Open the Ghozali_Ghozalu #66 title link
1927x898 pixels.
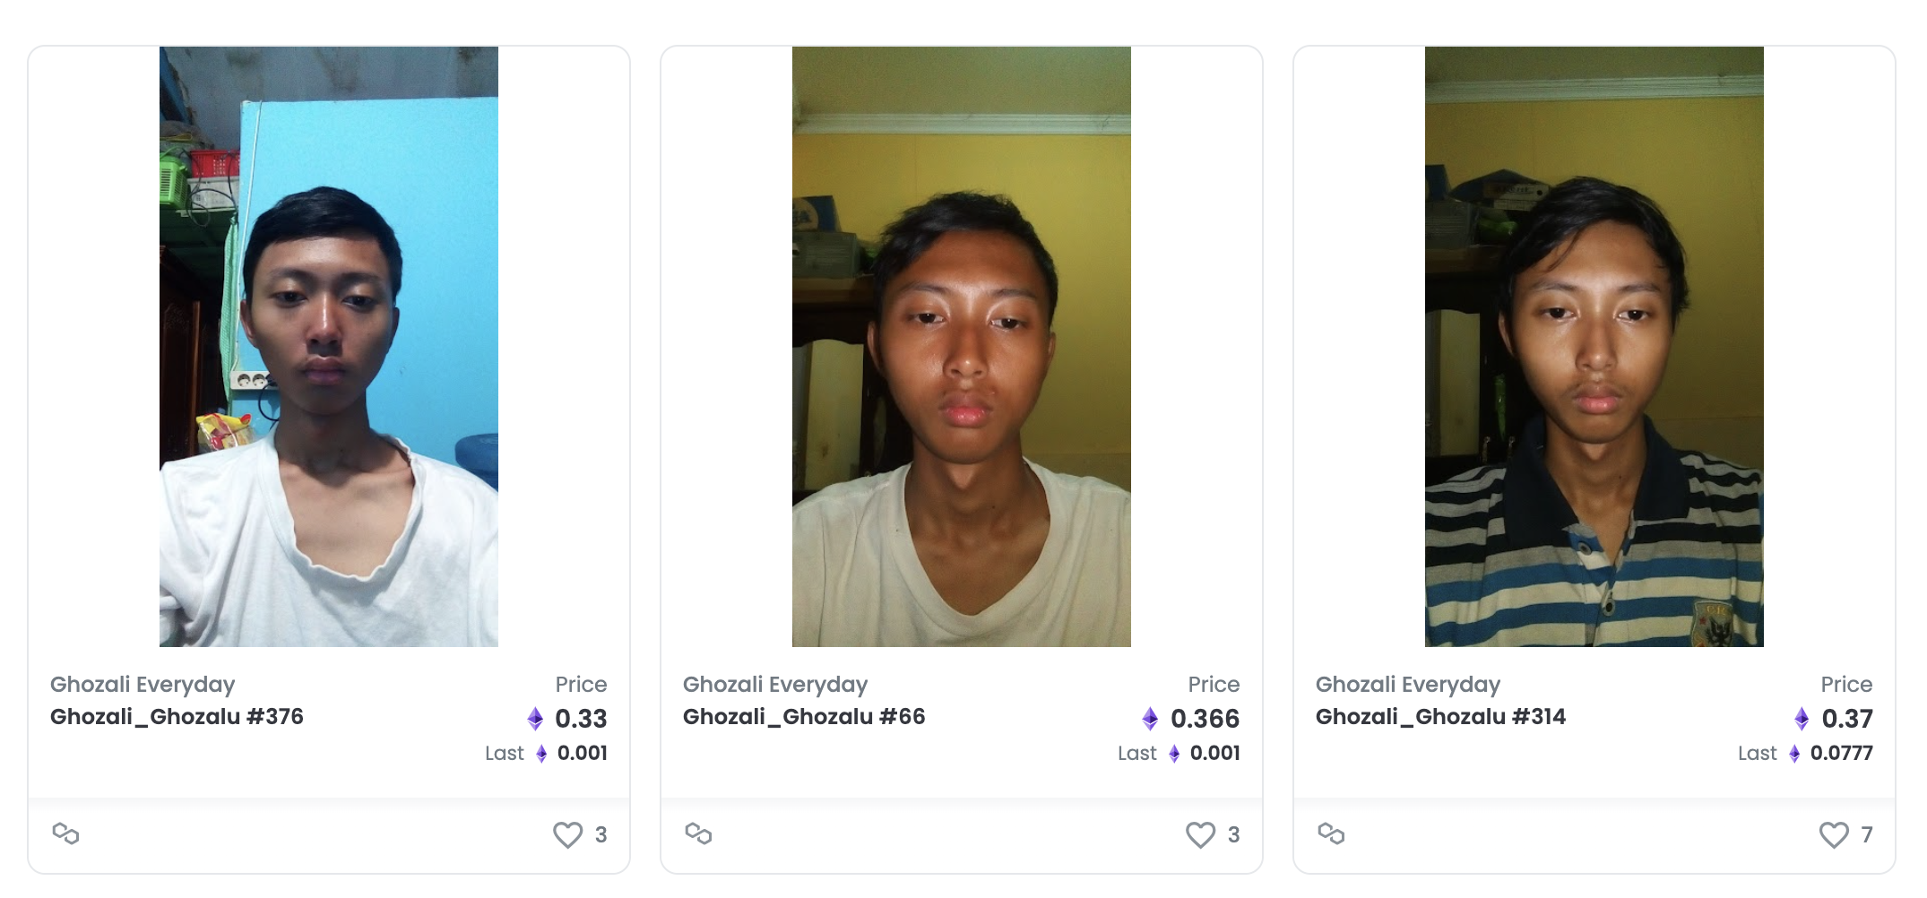point(804,717)
